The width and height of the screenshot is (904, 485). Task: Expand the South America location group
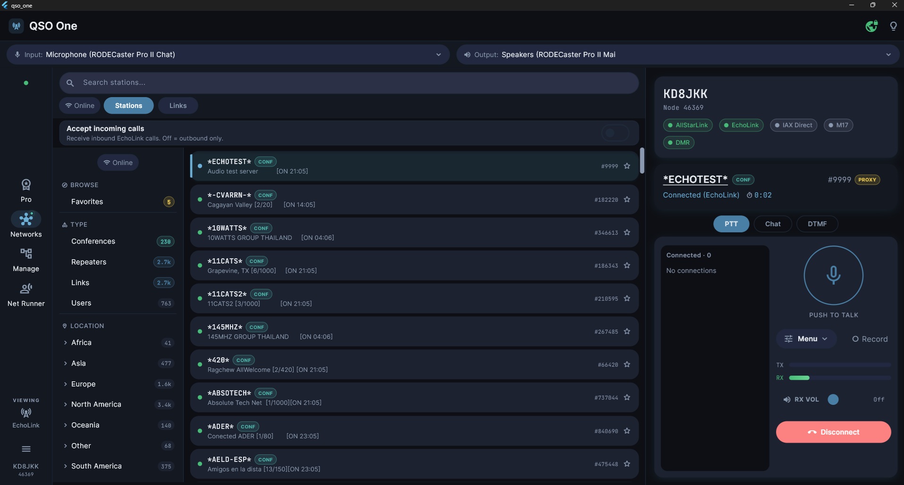[118, 466]
